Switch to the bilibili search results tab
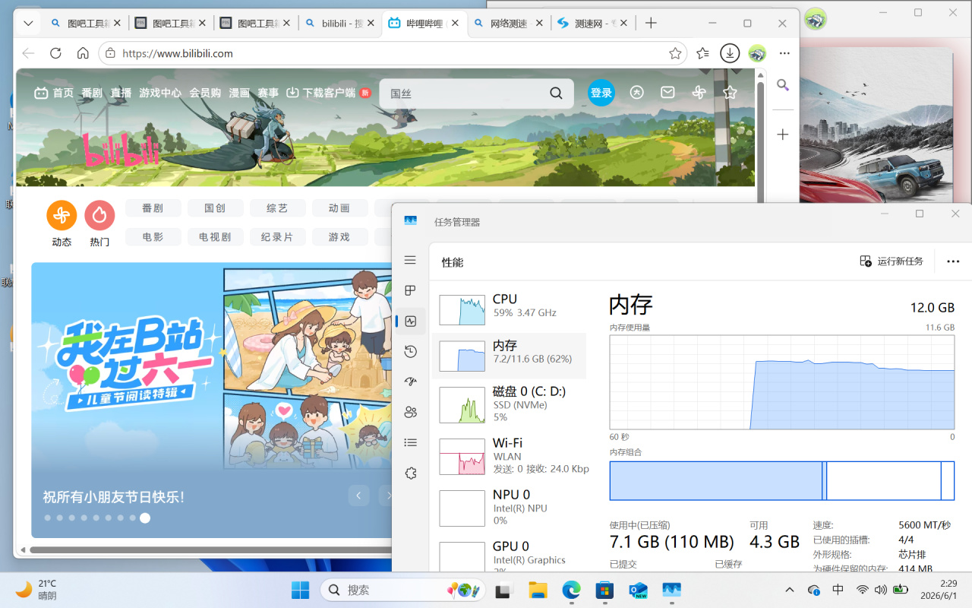Screen dimensions: 972x608 tap(340, 24)
